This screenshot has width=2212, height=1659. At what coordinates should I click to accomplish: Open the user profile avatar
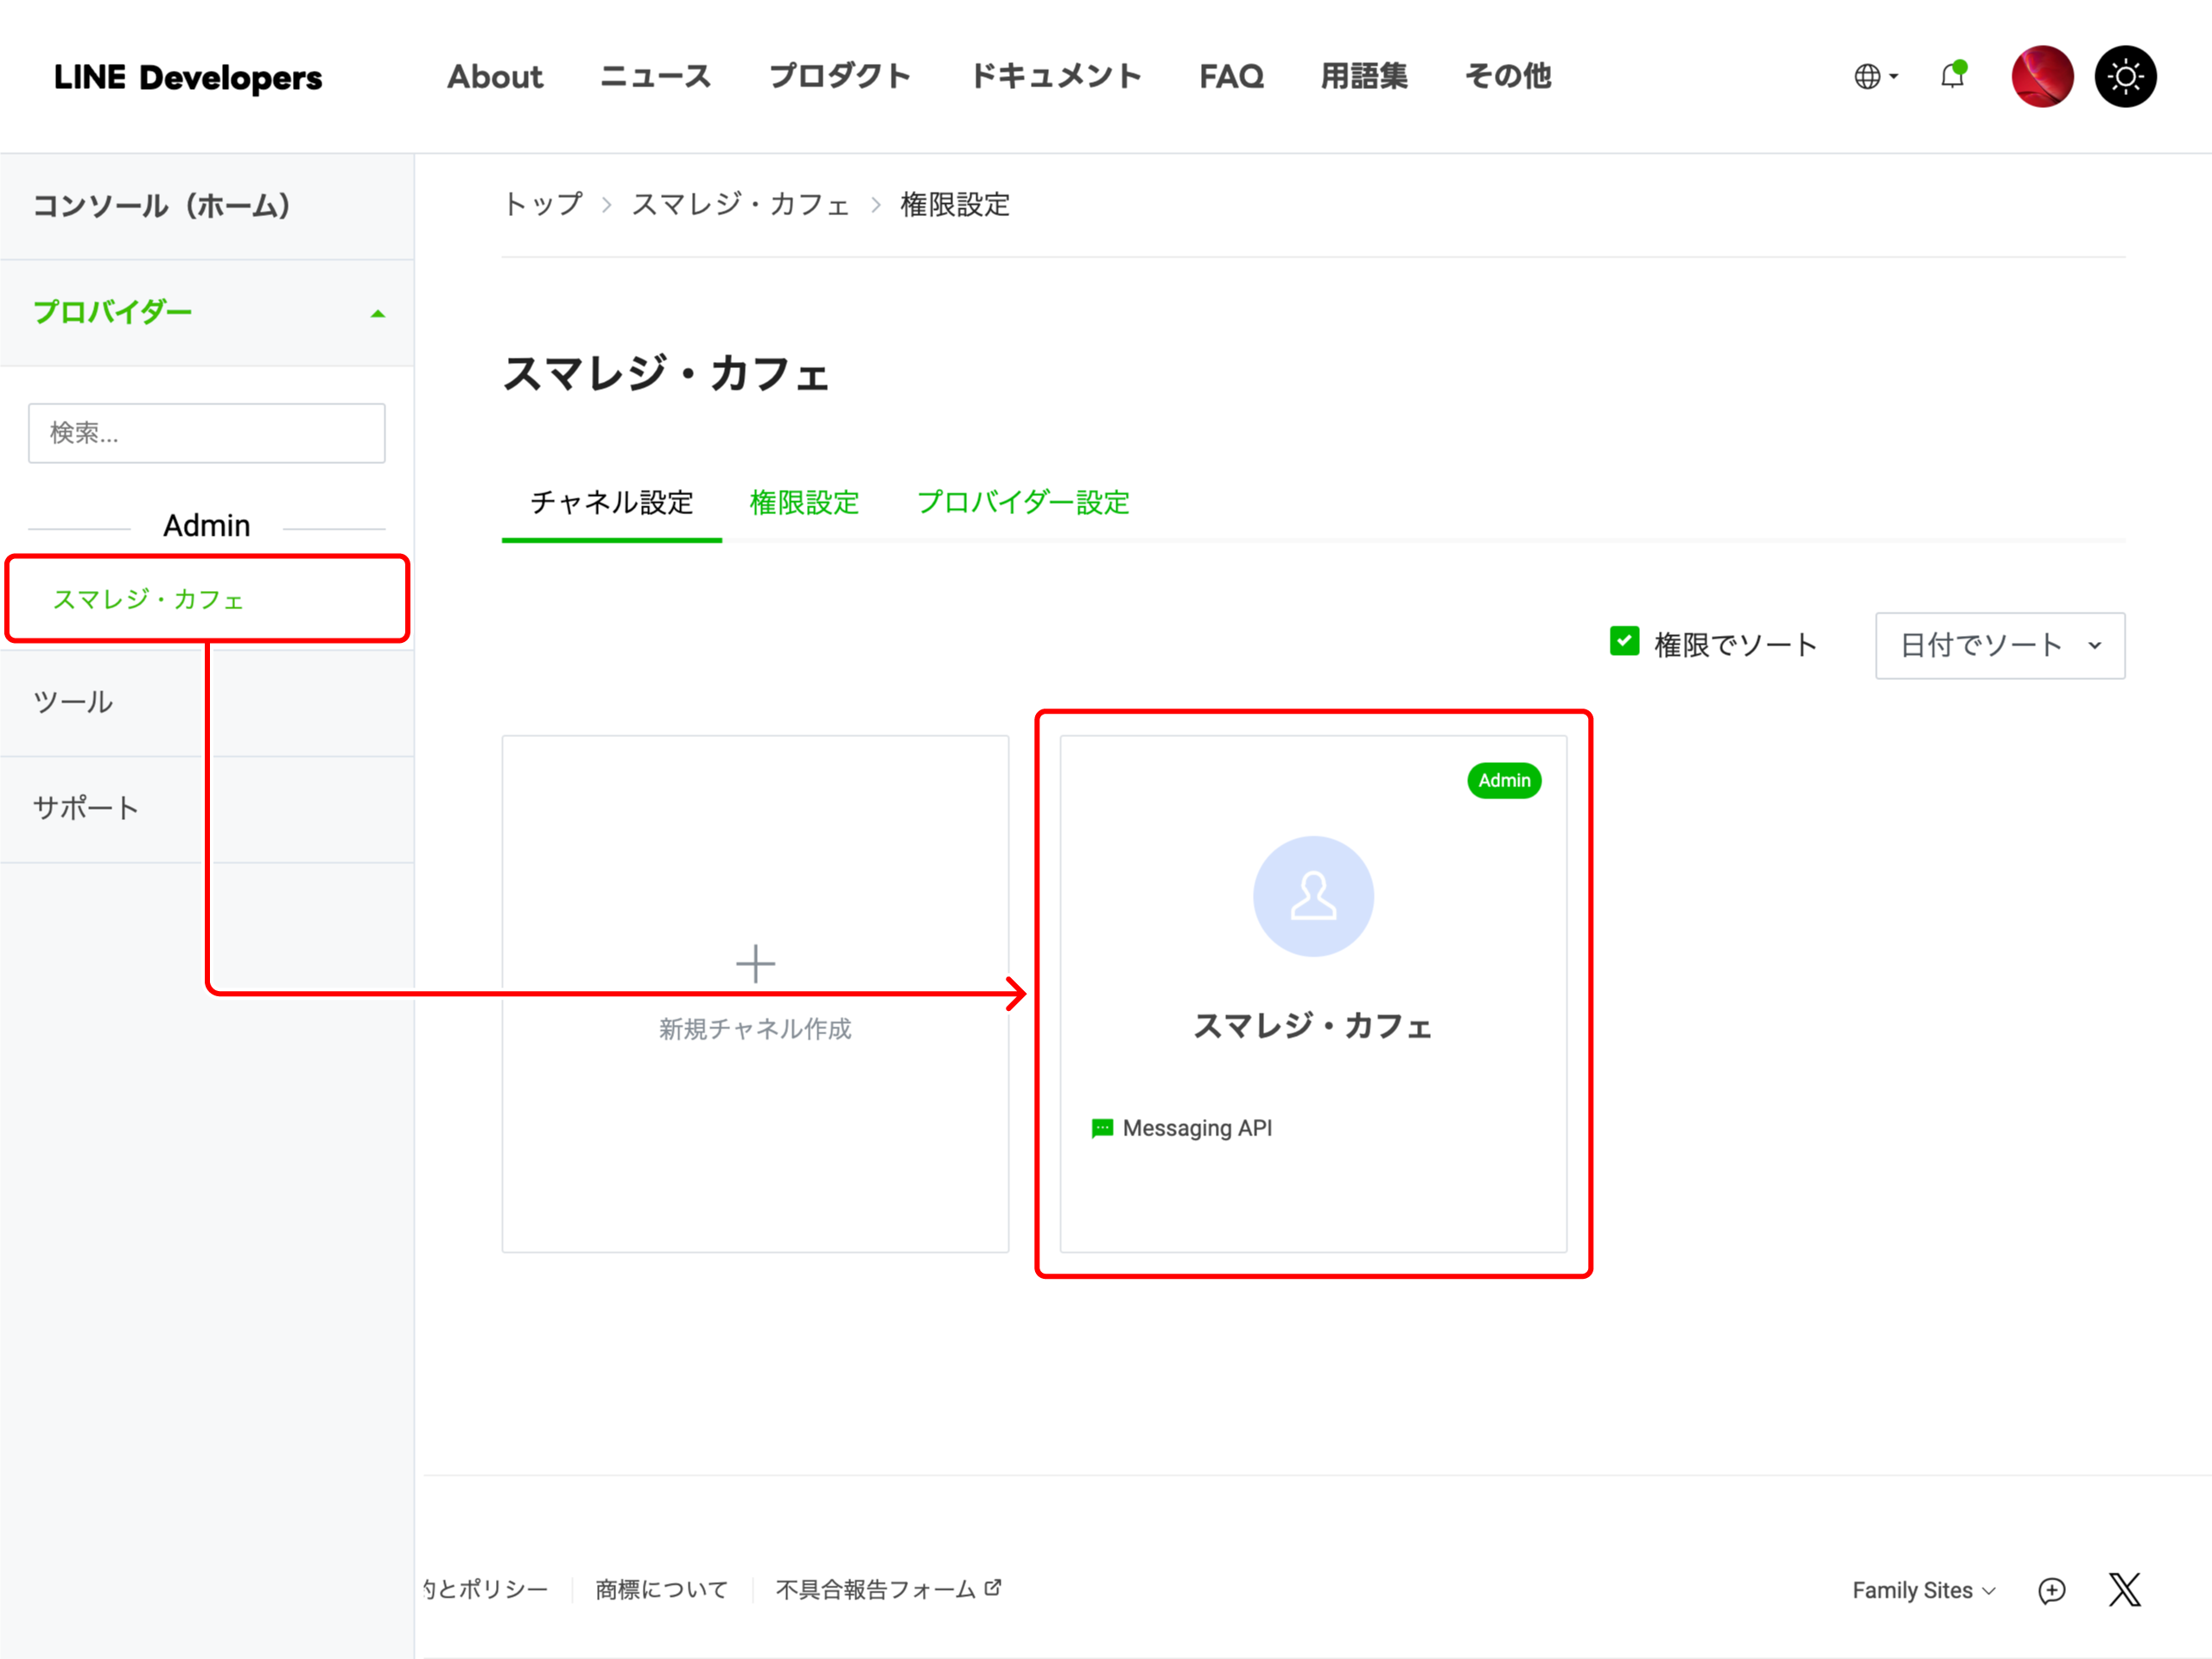(x=2042, y=76)
